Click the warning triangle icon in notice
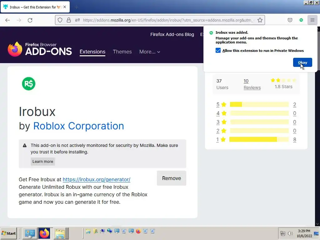The width and height of the screenshot is (320, 240). tap(25, 145)
